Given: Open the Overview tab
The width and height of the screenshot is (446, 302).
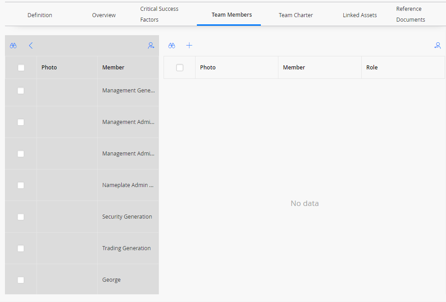Looking at the screenshot, I should [104, 15].
